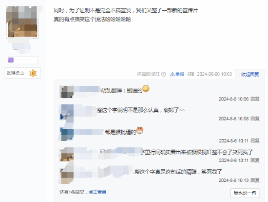The image size is (268, 202).
Task: Click the purple badge icon under the avatar
Action: 11,60
